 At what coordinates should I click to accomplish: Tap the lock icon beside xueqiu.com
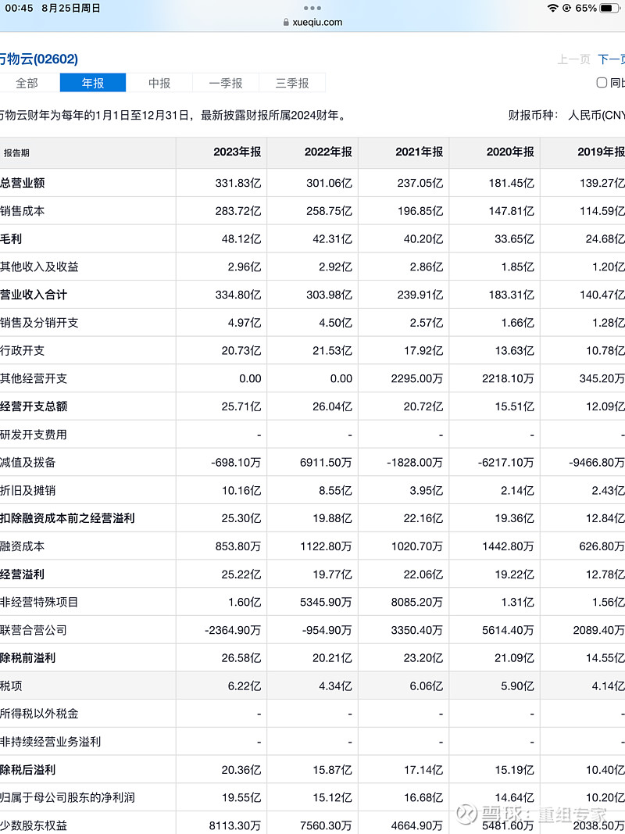[286, 23]
